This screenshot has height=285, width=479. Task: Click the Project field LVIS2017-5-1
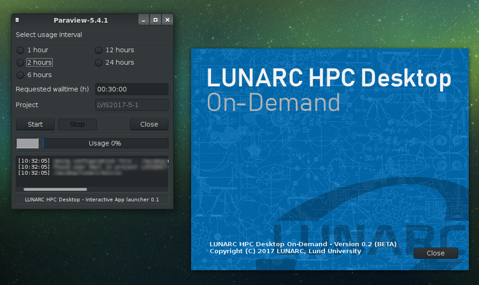(x=131, y=105)
